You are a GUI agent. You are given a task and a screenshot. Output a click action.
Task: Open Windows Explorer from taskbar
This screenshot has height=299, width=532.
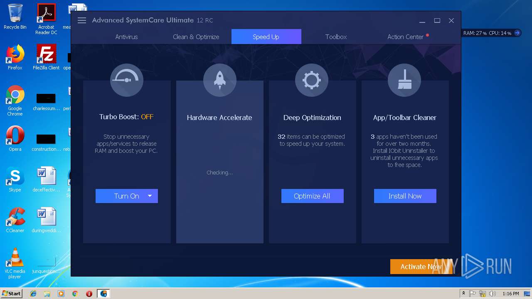click(47, 294)
